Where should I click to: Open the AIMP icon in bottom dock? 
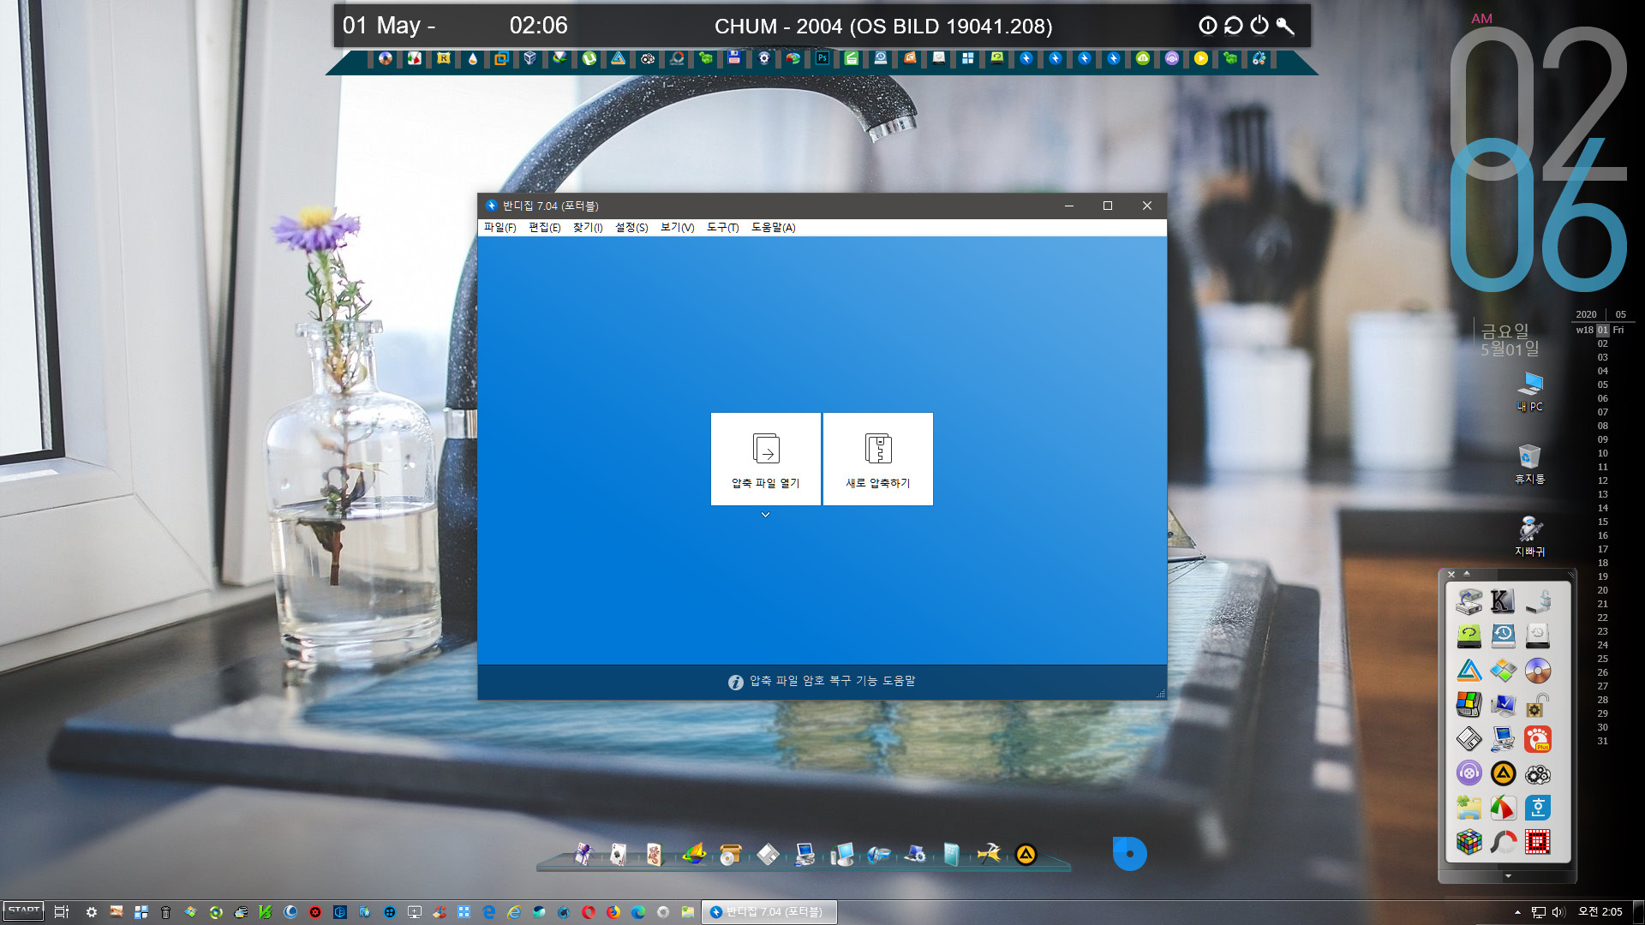[1026, 854]
